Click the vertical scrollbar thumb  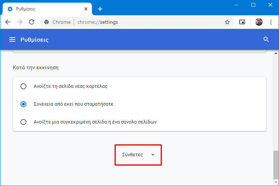[x=276, y=165]
